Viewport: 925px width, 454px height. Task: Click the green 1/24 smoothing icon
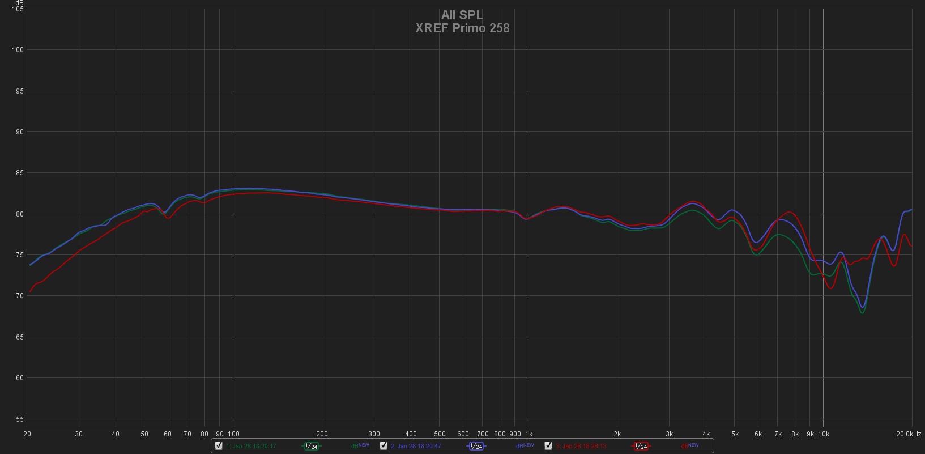click(311, 446)
